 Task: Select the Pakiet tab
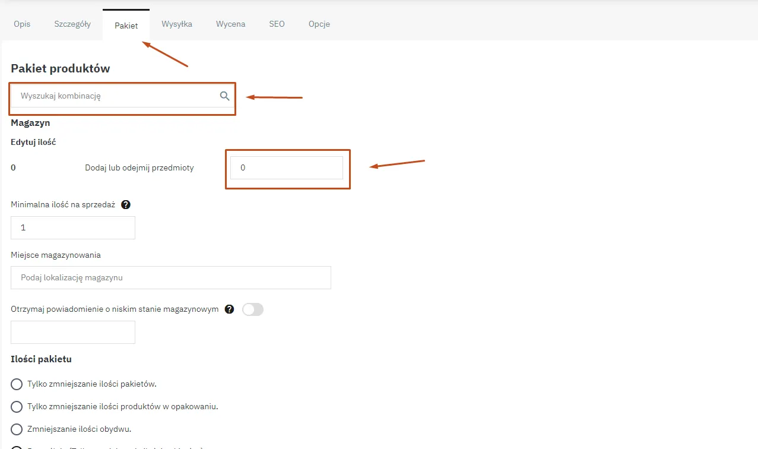126,26
